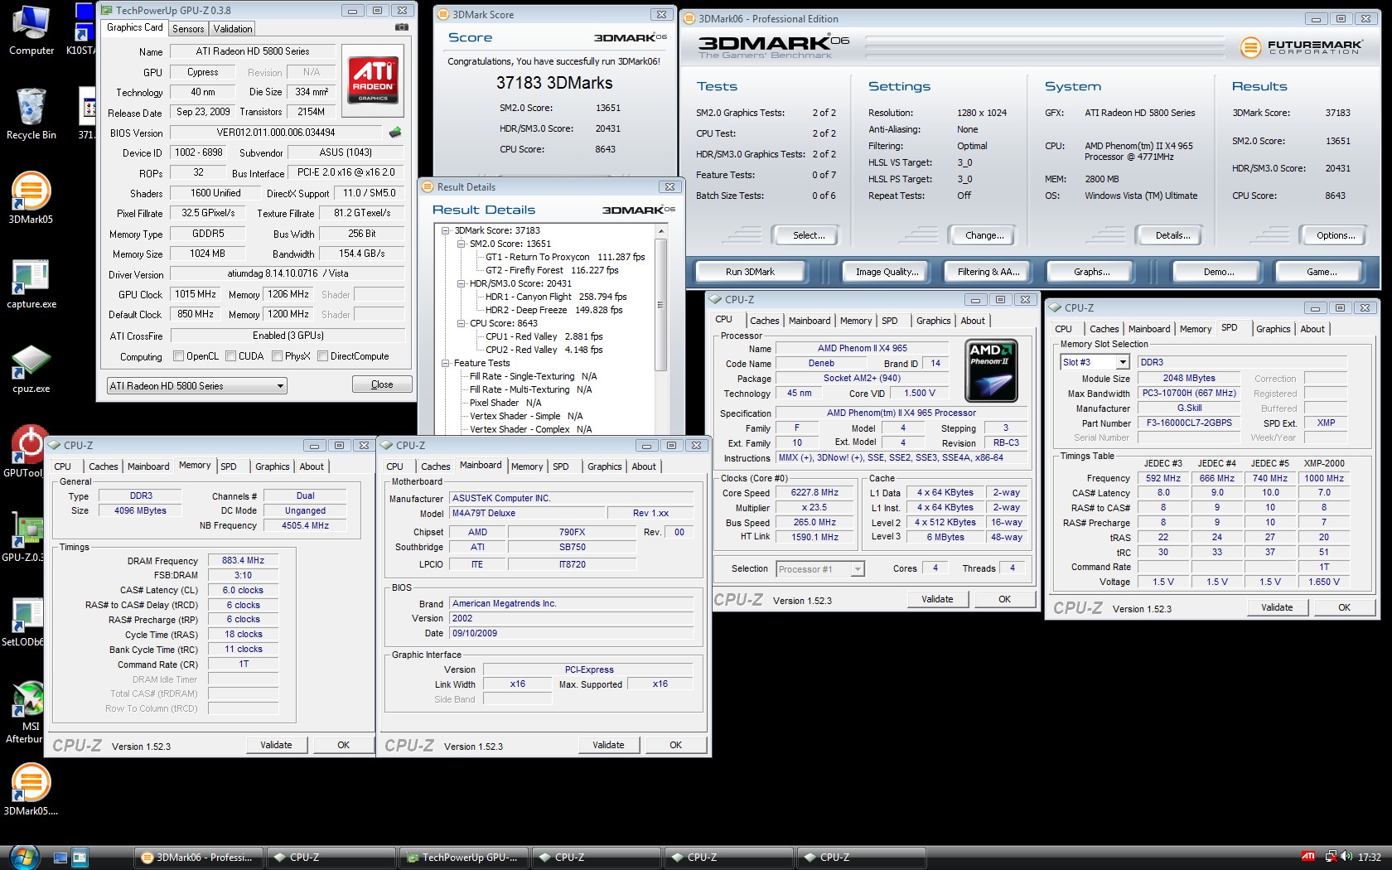
Task: Select the capture.exe desktop icon
Action: (x=31, y=283)
